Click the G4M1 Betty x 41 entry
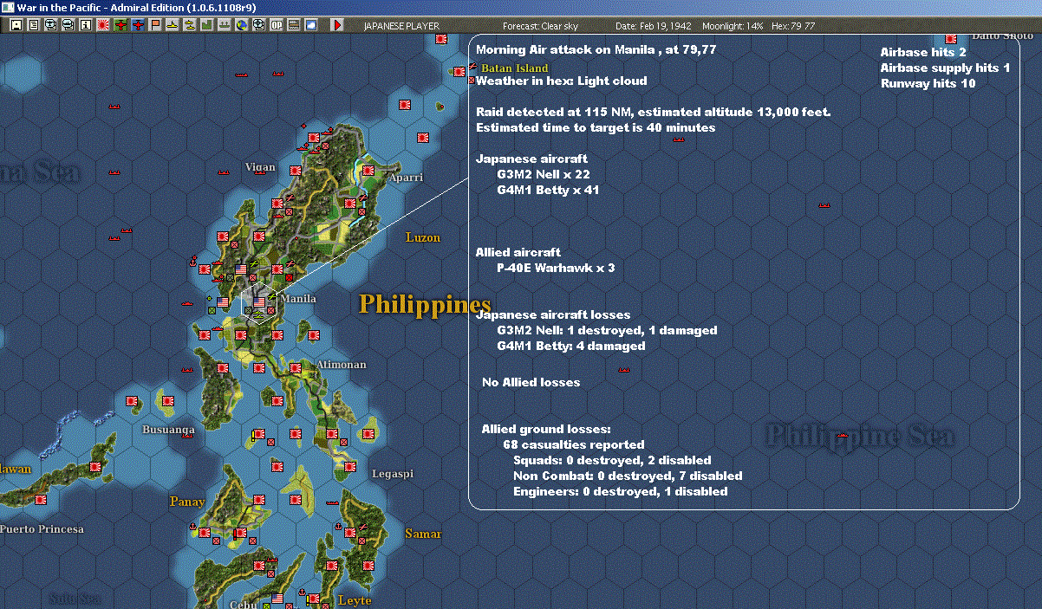 (548, 190)
